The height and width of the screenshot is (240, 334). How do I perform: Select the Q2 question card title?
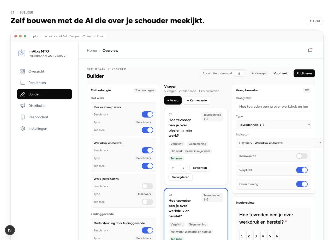[x=180, y=208]
